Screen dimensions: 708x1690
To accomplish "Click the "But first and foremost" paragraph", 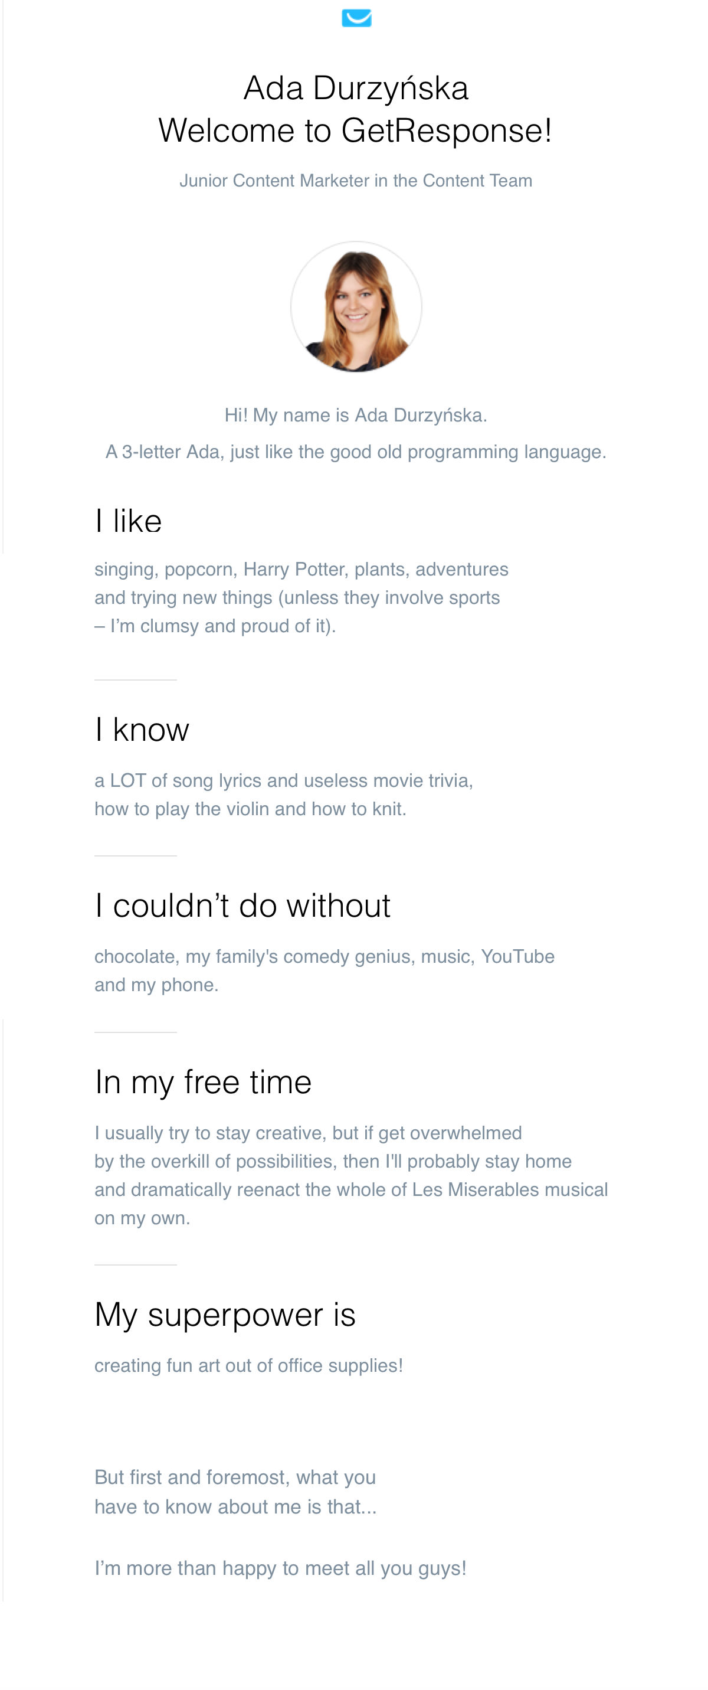I will point(235,1491).
